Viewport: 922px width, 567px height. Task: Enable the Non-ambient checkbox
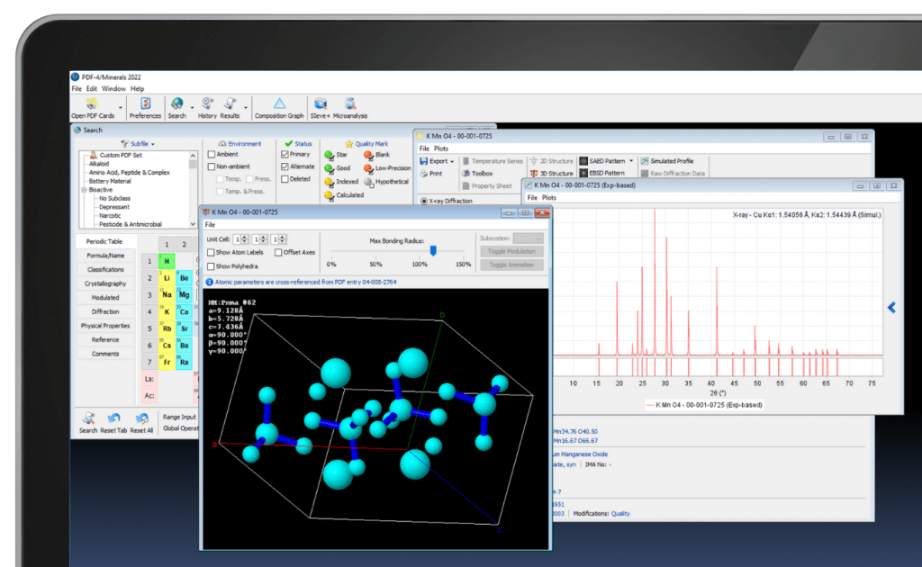click(212, 166)
